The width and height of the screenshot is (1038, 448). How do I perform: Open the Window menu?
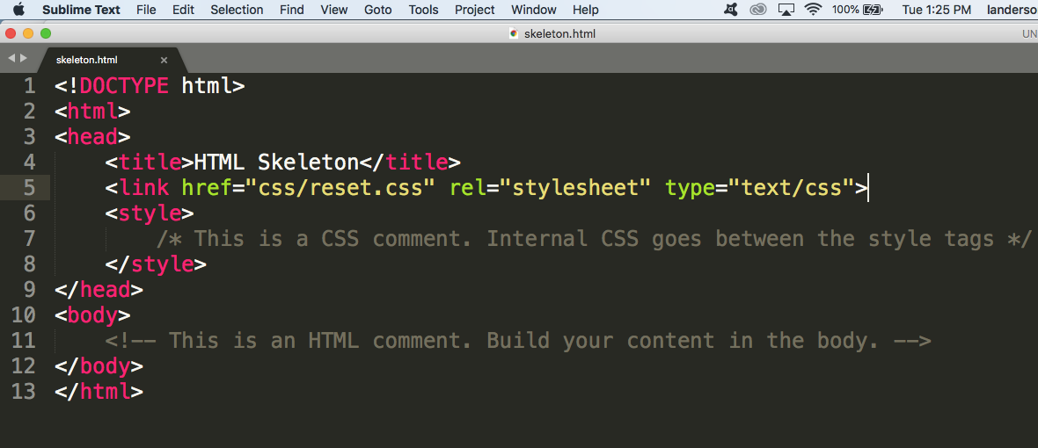pyautogui.click(x=534, y=10)
